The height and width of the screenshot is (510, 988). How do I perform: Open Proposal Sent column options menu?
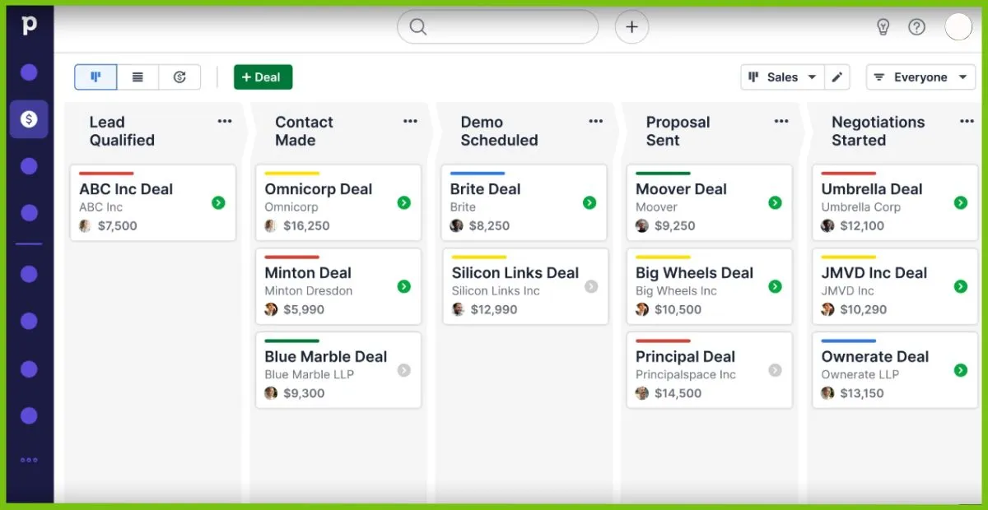[781, 122]
